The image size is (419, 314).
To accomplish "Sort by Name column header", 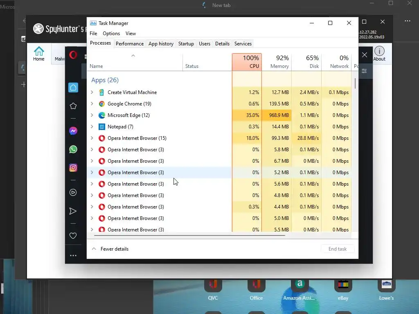I will point(135,62).
